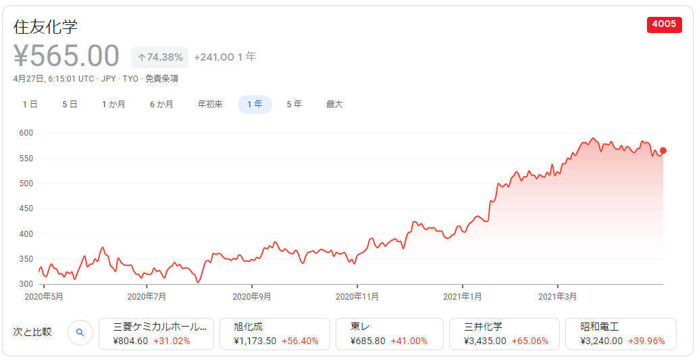Click the 2020年9月 axis label
Screen dimensions: 699x361
tap(252, 296)
